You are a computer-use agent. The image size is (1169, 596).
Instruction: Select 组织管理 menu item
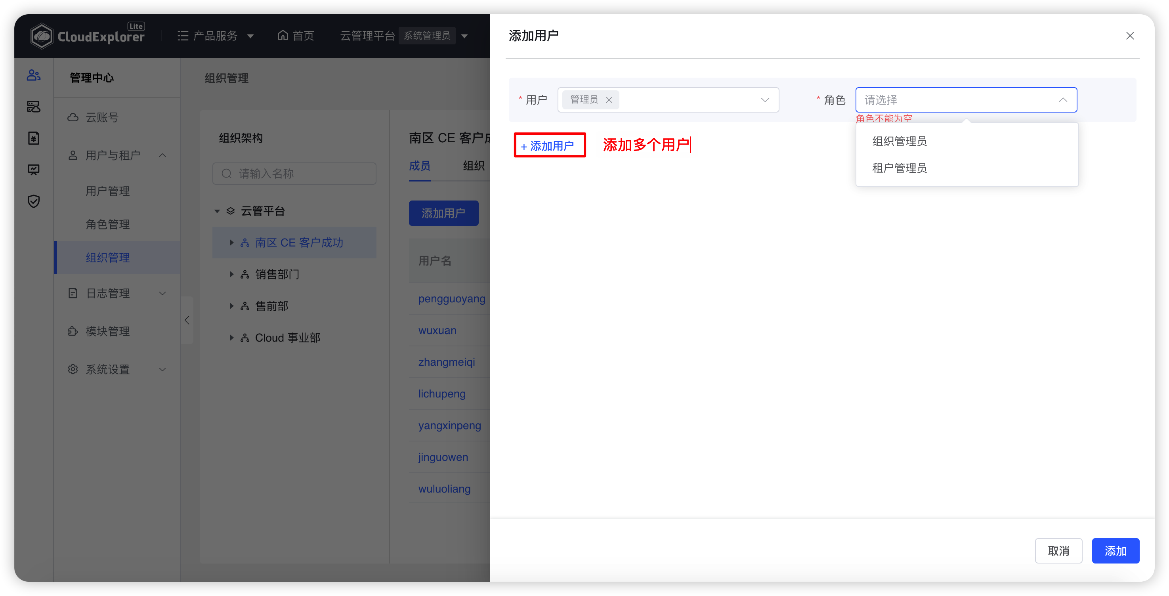coord(117,257)
